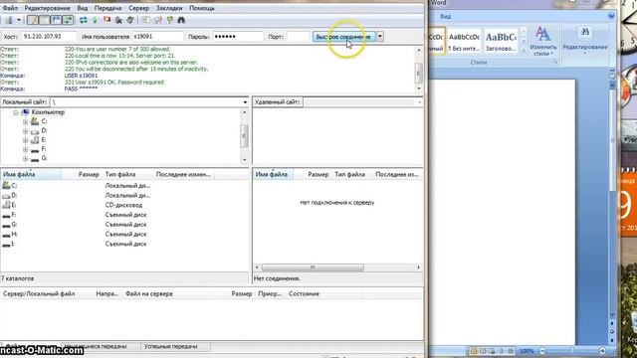The image size is (637, 358).
Task: Open Styles pane dialog launcher in Word
Action: 555,63
